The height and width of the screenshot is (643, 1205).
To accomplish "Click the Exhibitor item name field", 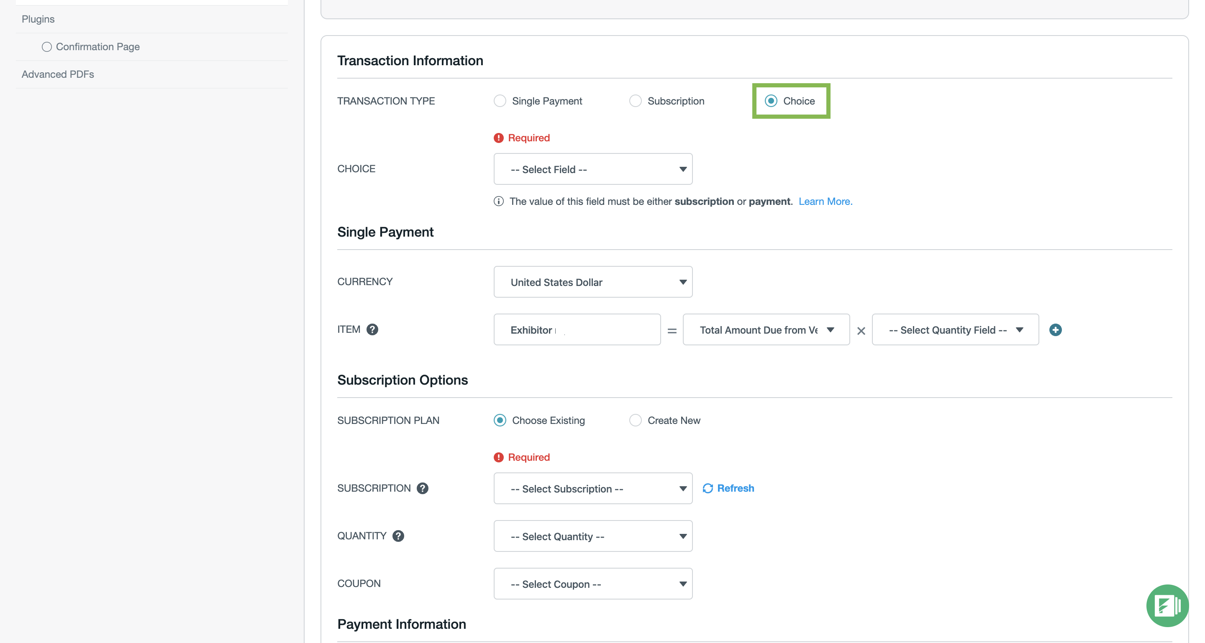I will (x=577, y=330).
